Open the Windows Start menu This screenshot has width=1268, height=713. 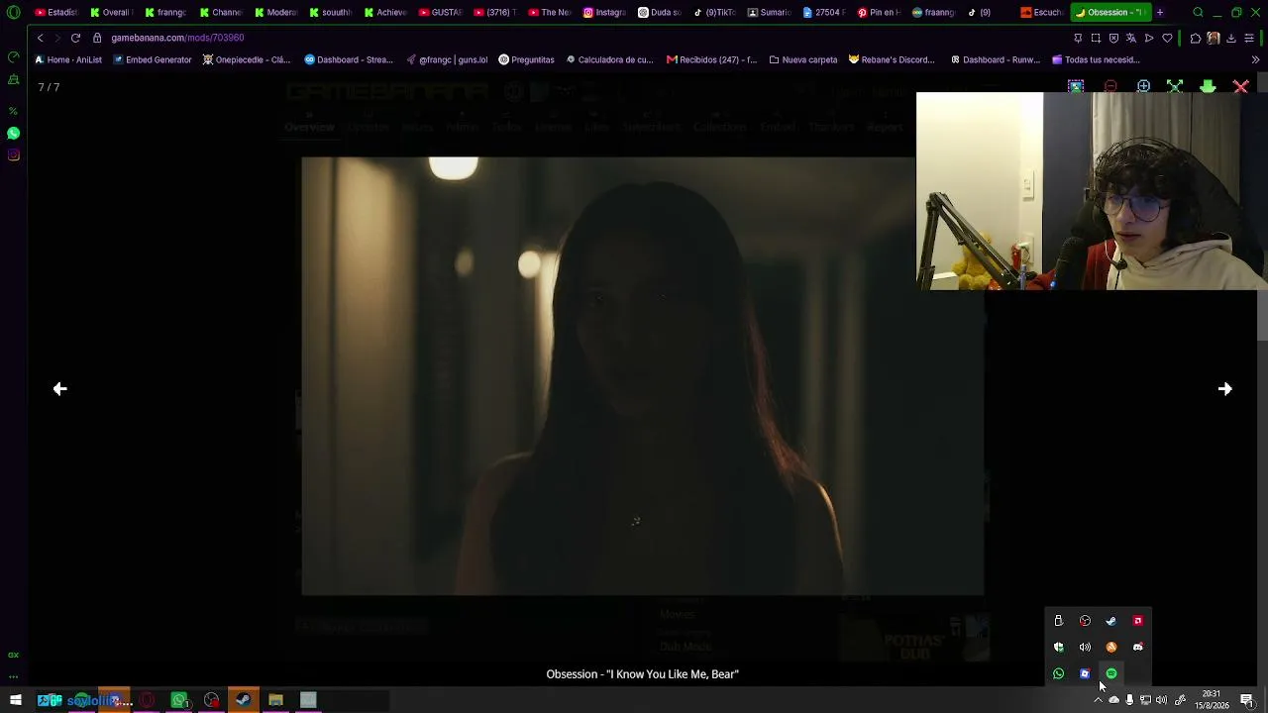(15, 700)
